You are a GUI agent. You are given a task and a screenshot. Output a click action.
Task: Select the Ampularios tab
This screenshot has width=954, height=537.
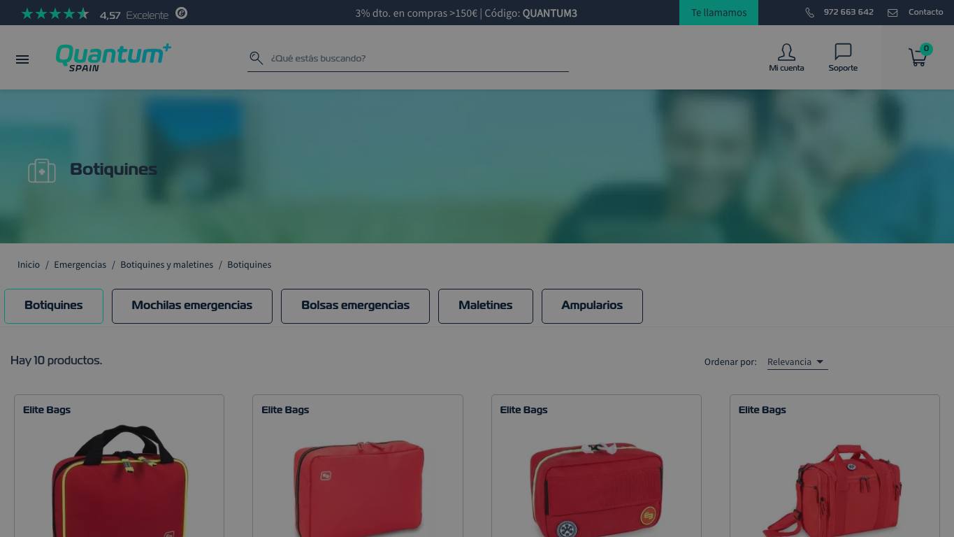tap(592, 306)
